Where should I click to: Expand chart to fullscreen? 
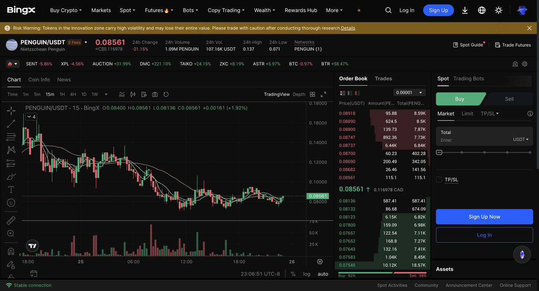point(323,94)
